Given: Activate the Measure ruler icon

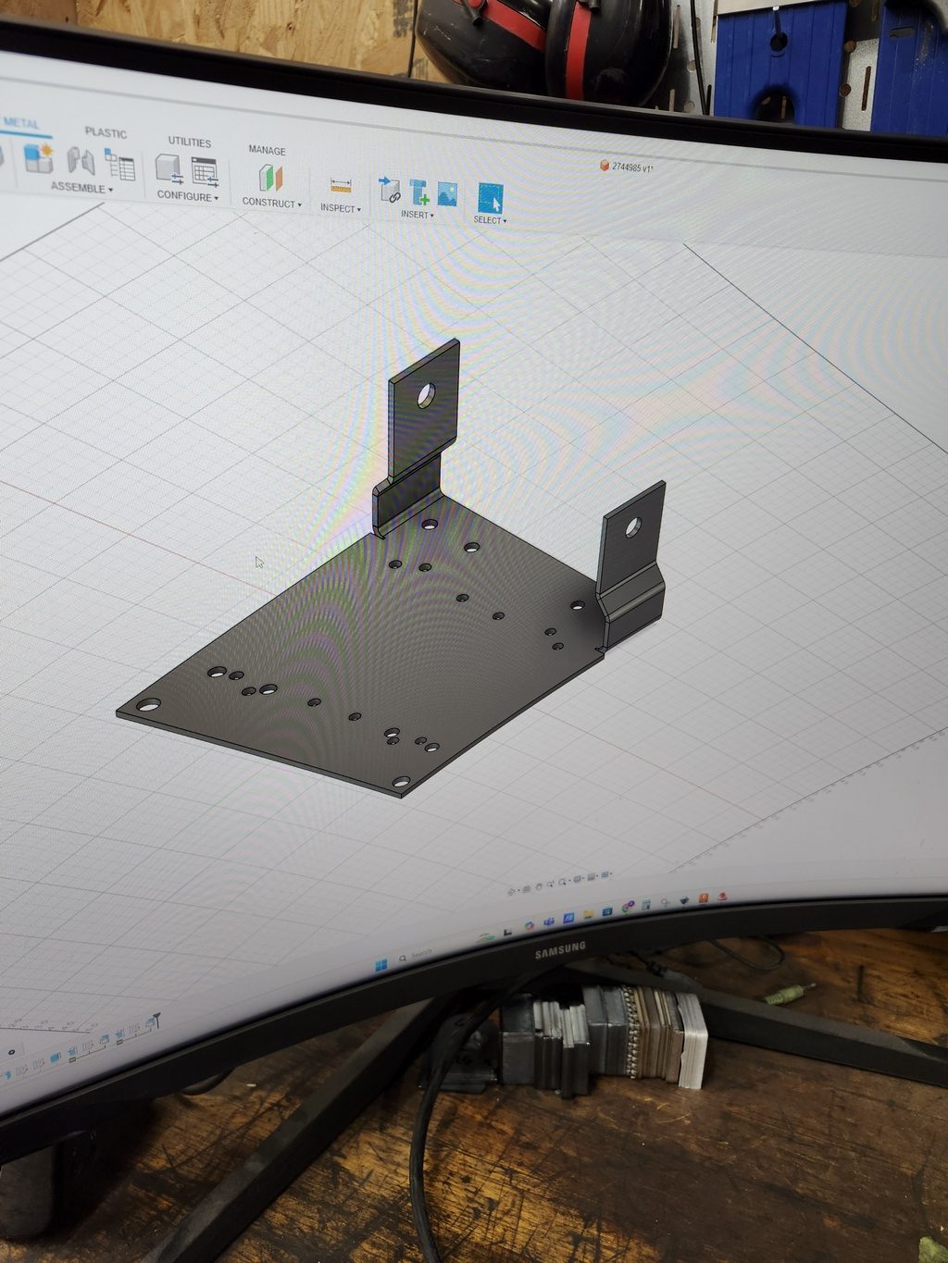Looking at the screenshot, I should (341, 185).
